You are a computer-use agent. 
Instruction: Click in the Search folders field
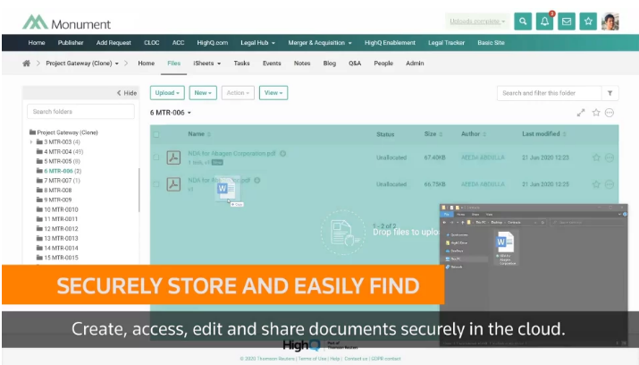pos(80,112)
